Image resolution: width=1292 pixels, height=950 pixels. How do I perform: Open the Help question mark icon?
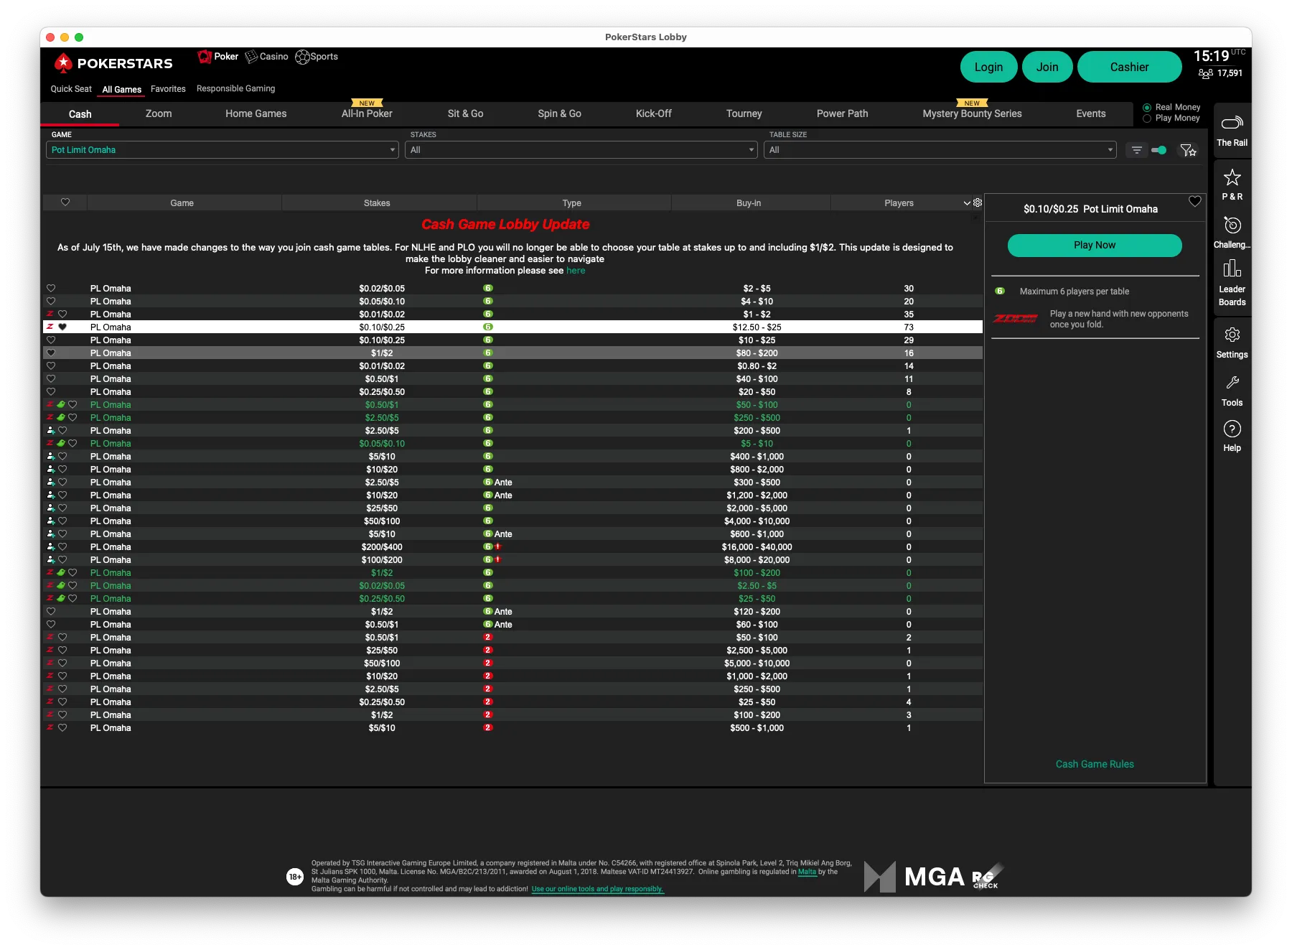tap(1232, 436)
